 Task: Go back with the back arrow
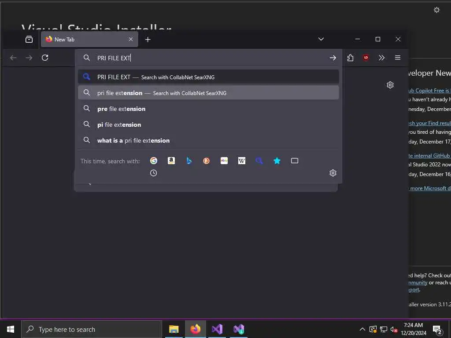pos(13,58)
